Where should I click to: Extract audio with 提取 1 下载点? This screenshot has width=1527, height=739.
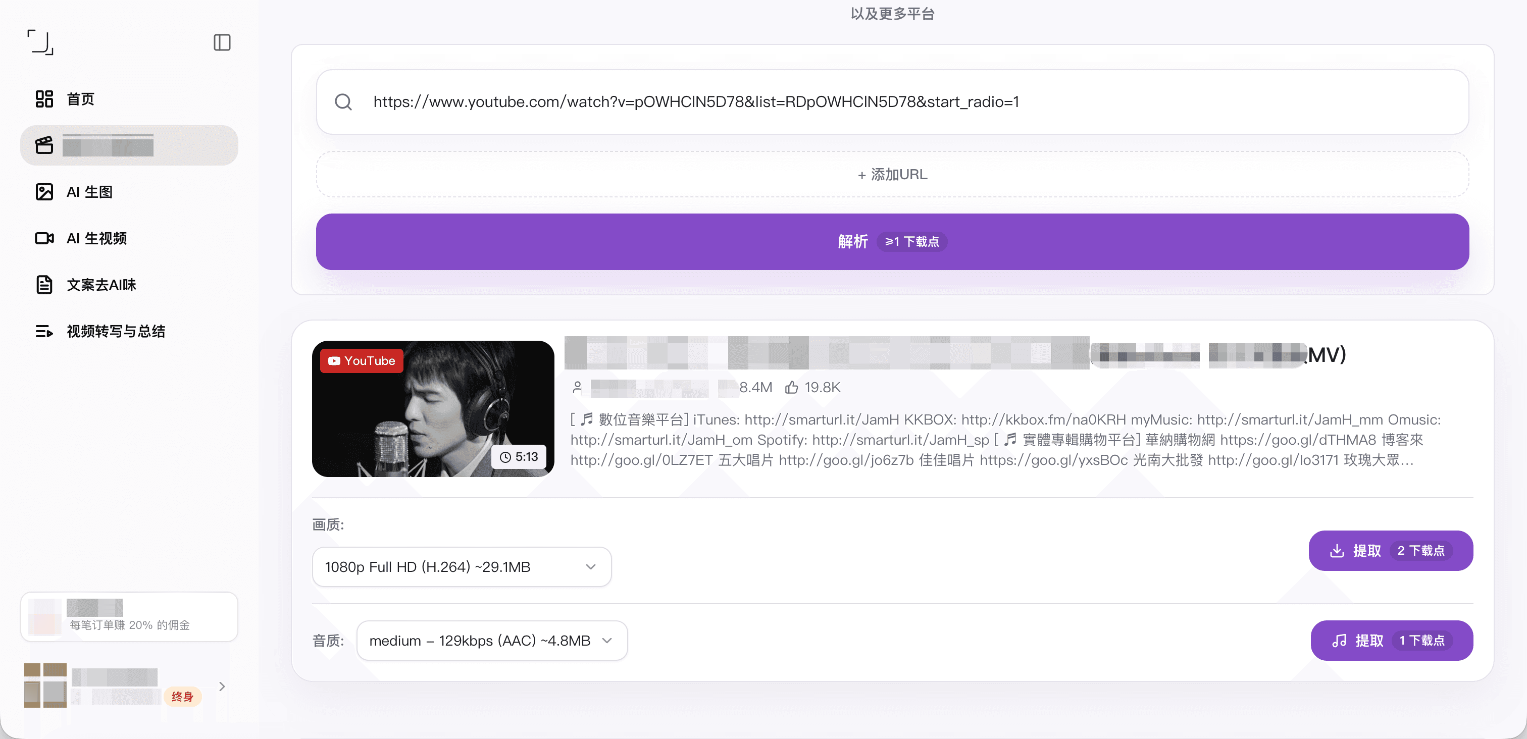[1391, 641]
